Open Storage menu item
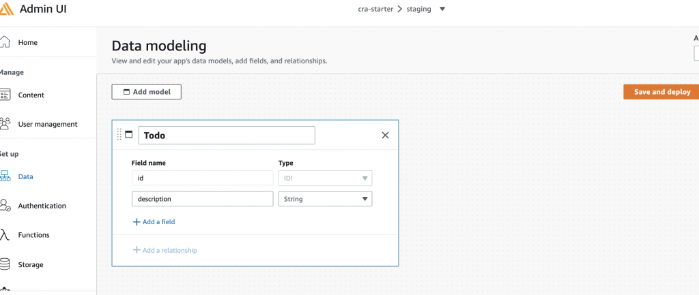 [x=31, y=265]
